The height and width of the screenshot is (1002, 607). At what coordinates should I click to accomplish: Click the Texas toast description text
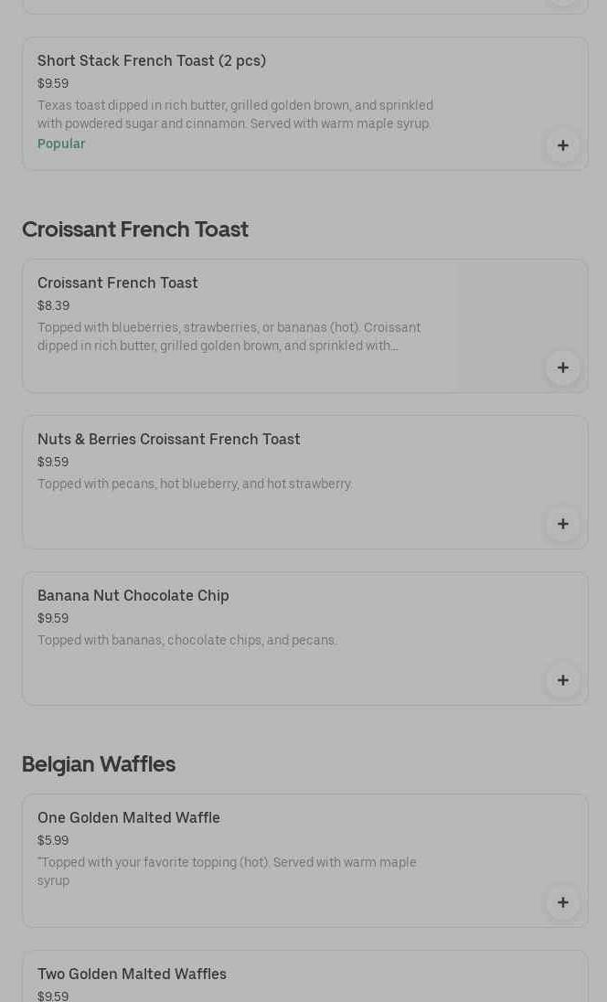(x=235, y=114)
